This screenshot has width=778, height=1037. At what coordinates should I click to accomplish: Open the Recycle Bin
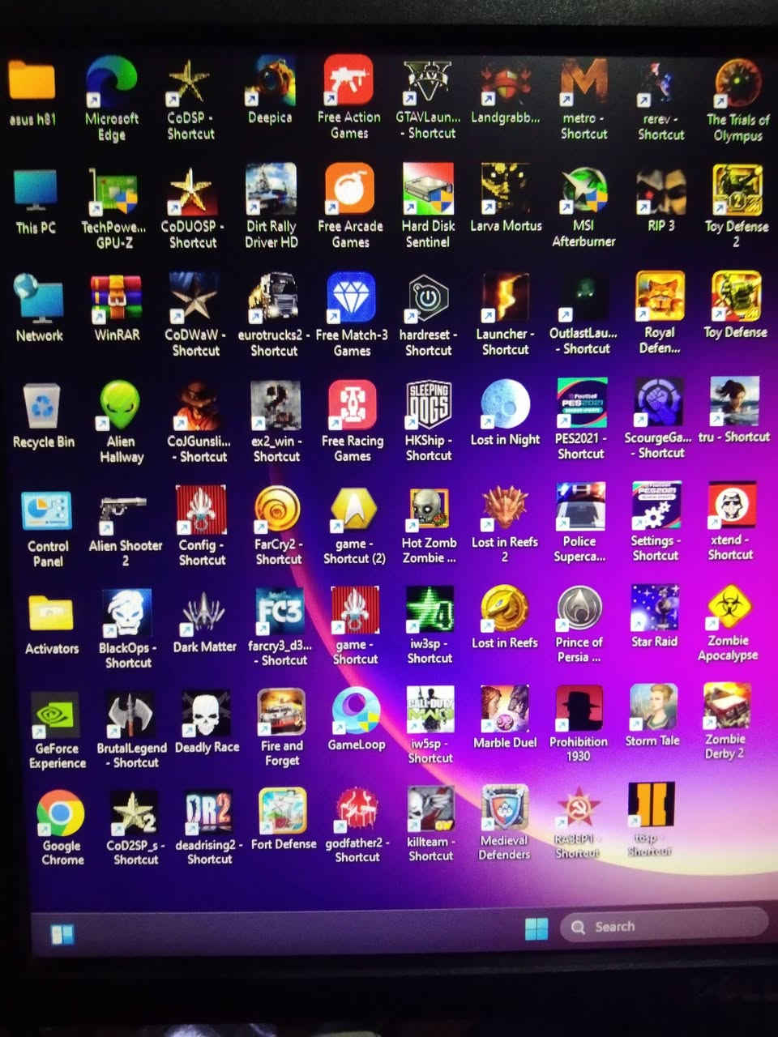[42, 408]
